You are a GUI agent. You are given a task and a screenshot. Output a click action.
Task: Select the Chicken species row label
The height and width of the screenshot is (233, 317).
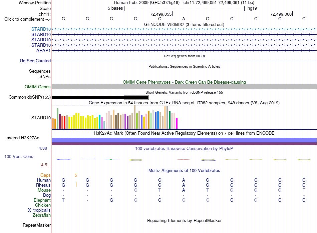coord(43,205)
